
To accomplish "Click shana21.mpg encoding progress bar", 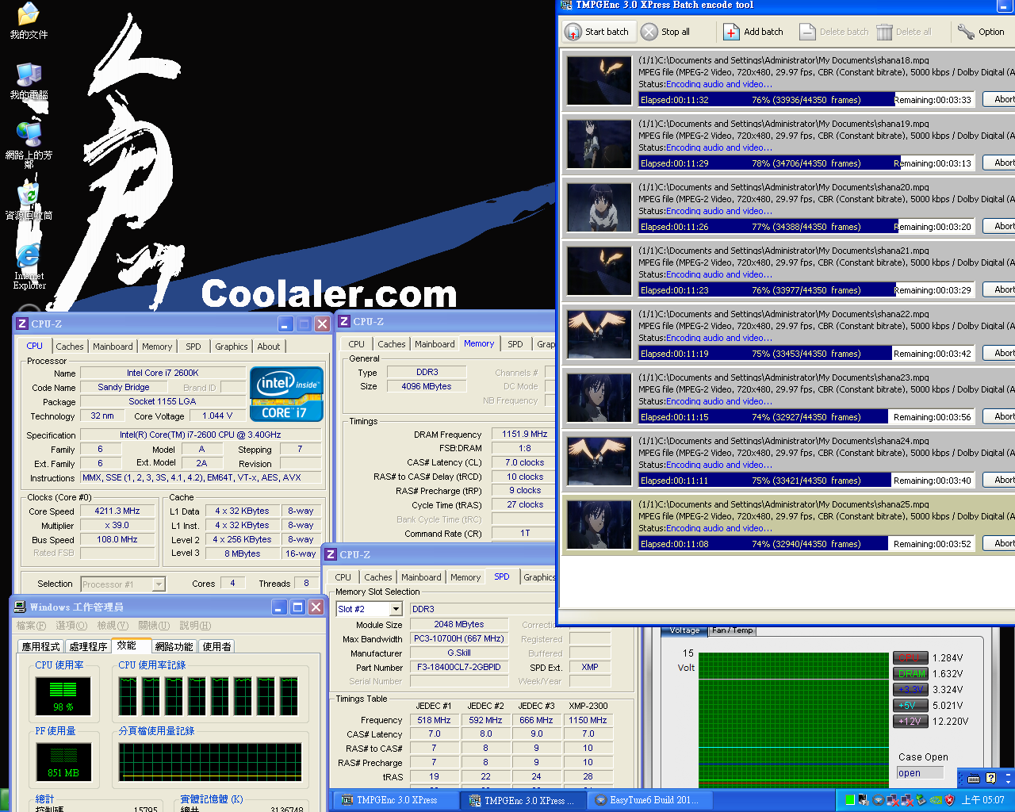I will (x=806, y=289).
